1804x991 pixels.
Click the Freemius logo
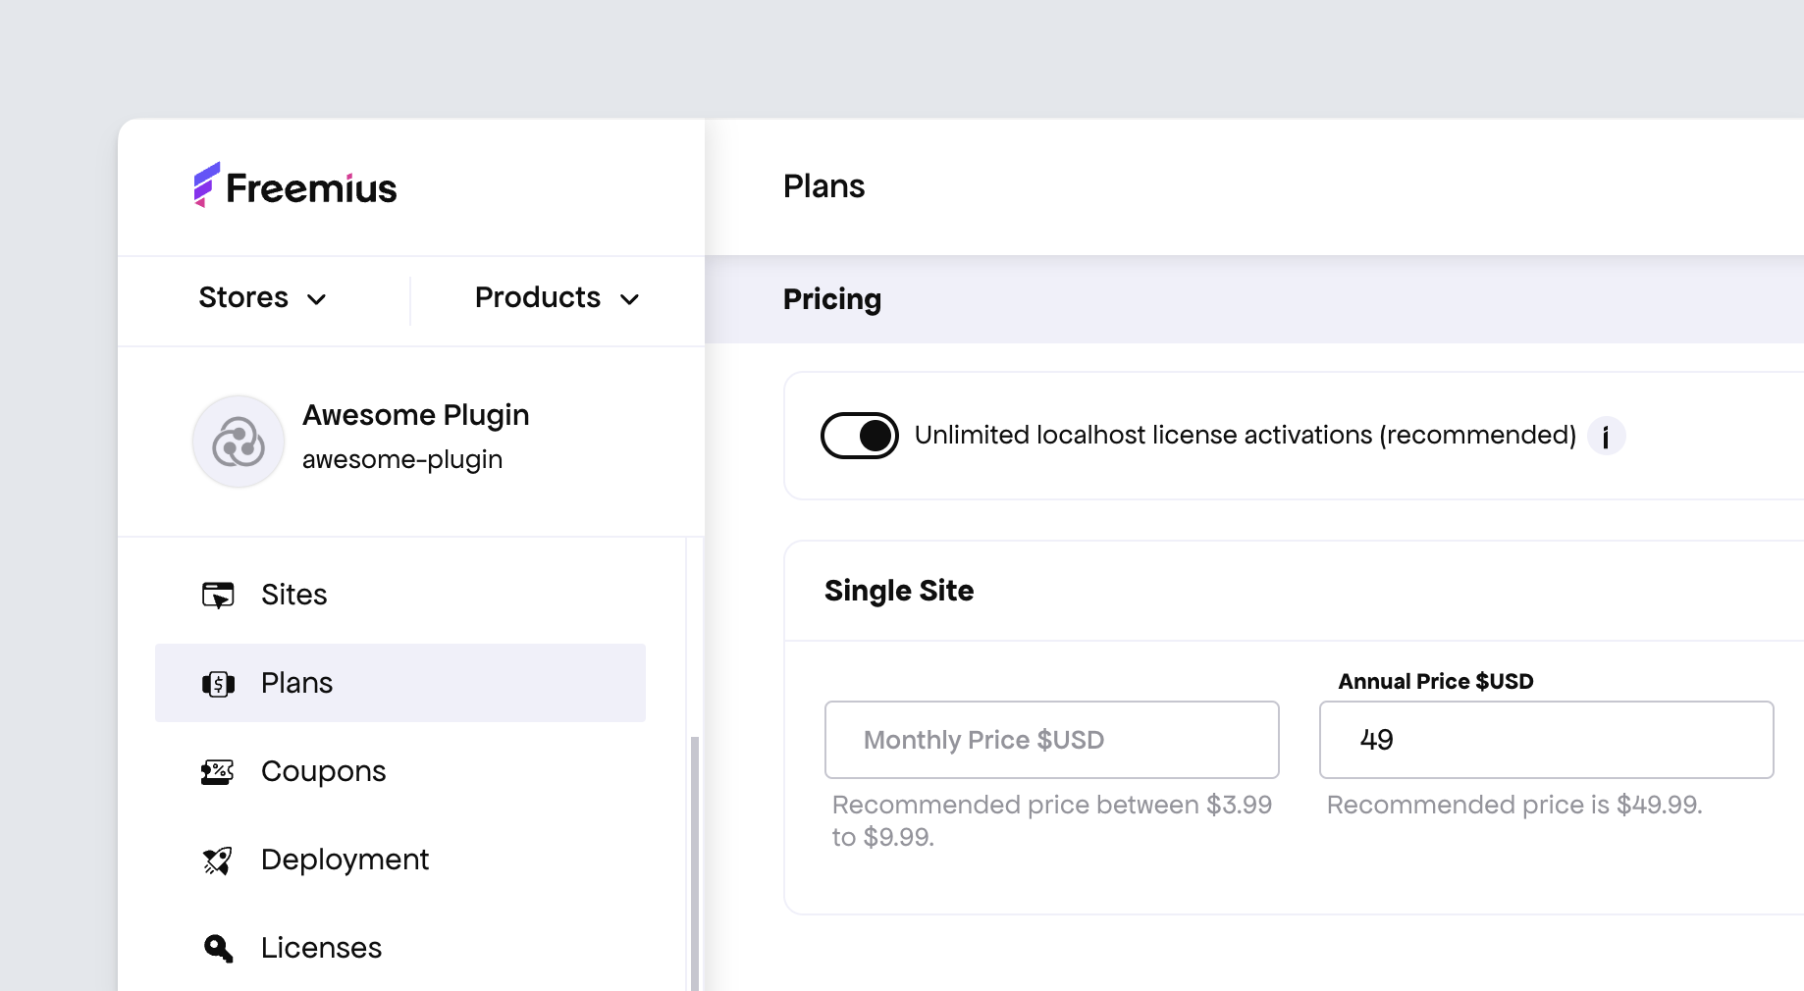pos(295,185)
